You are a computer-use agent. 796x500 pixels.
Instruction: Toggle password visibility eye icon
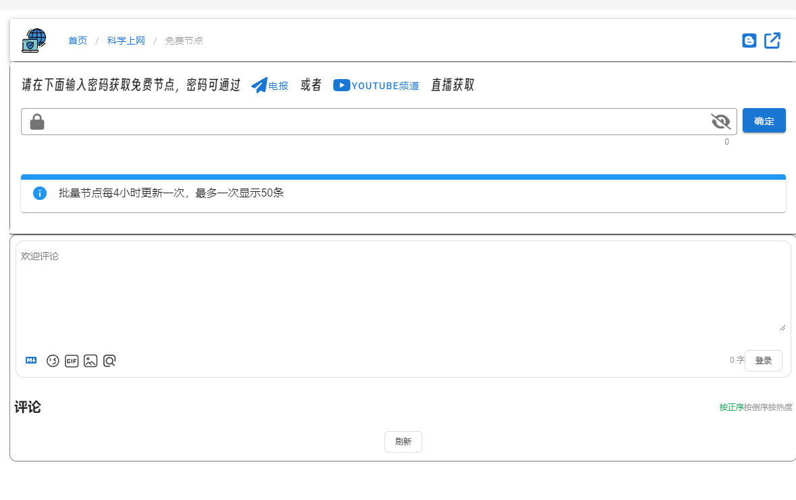click(x=721, y=122)
